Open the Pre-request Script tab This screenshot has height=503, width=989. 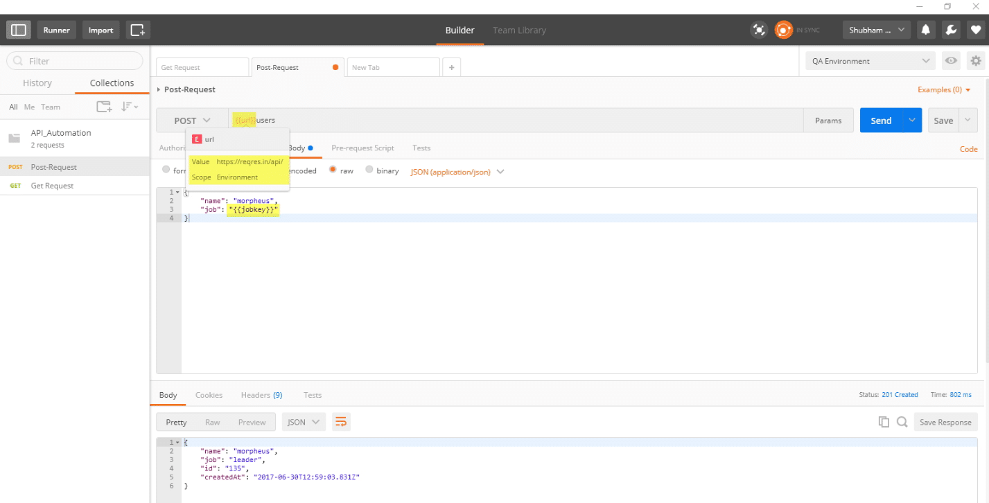(362, 148)
